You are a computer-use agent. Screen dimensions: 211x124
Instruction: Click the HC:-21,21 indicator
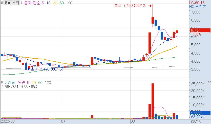[x=198, y=6]
